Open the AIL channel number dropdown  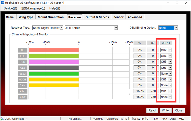pos(170,50)
